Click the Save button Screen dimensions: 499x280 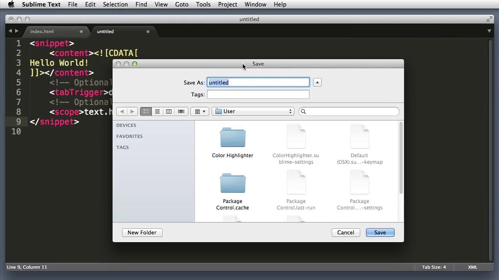click(380, 233)
